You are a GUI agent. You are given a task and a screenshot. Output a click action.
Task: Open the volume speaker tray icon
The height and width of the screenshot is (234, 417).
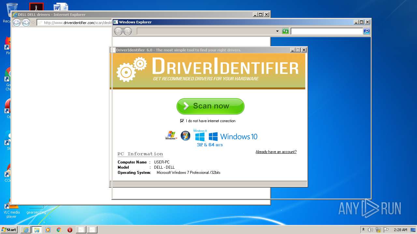coord(370,230)
